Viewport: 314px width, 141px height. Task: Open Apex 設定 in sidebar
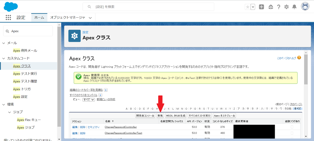click(x=20, y=97)
